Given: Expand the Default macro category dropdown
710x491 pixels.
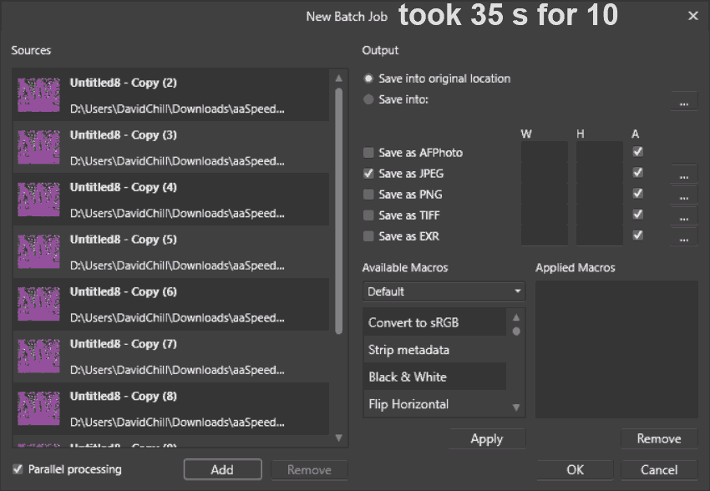Looking at the screenshot, I should coord(444,291).
